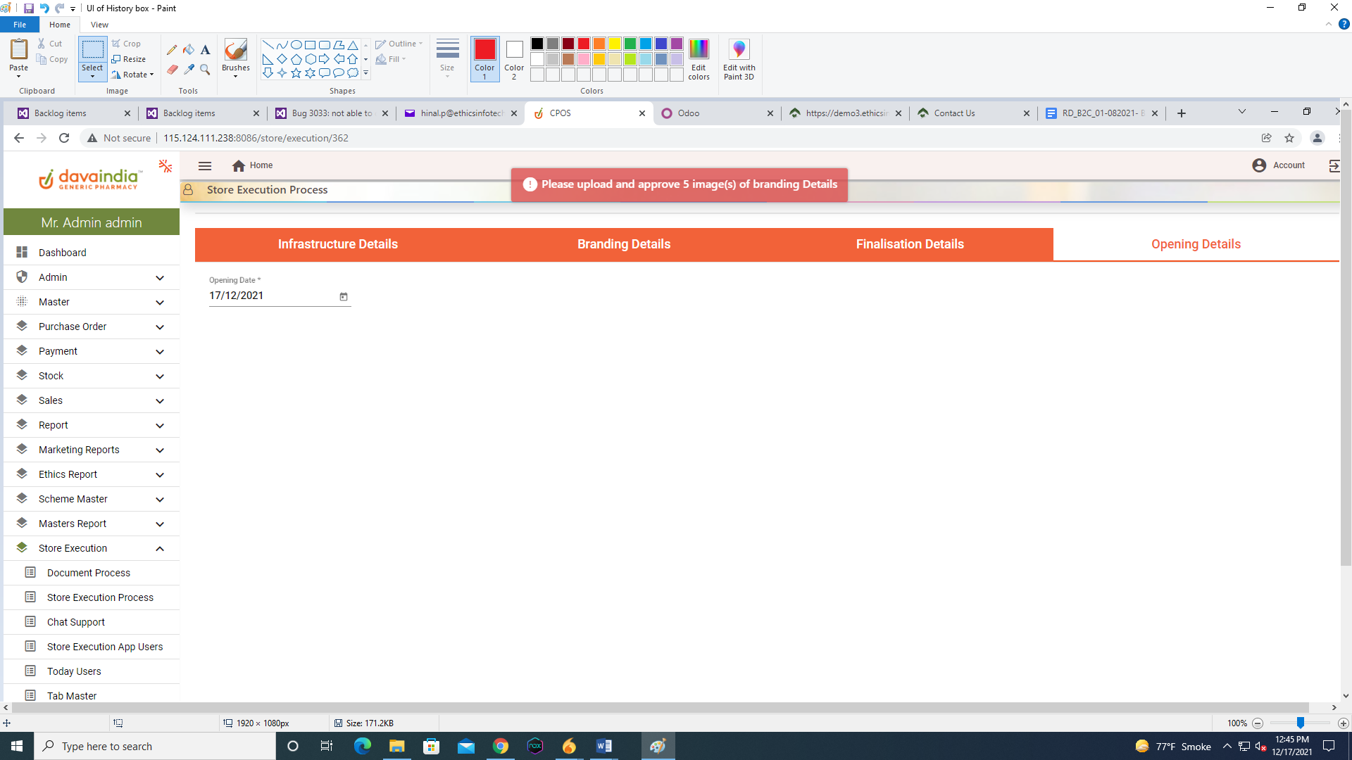Viewport: 1352px width, 760px height.
Task: Select the Fill with color bucket tool
Action: pyautogui.click(x=189, y=50)
